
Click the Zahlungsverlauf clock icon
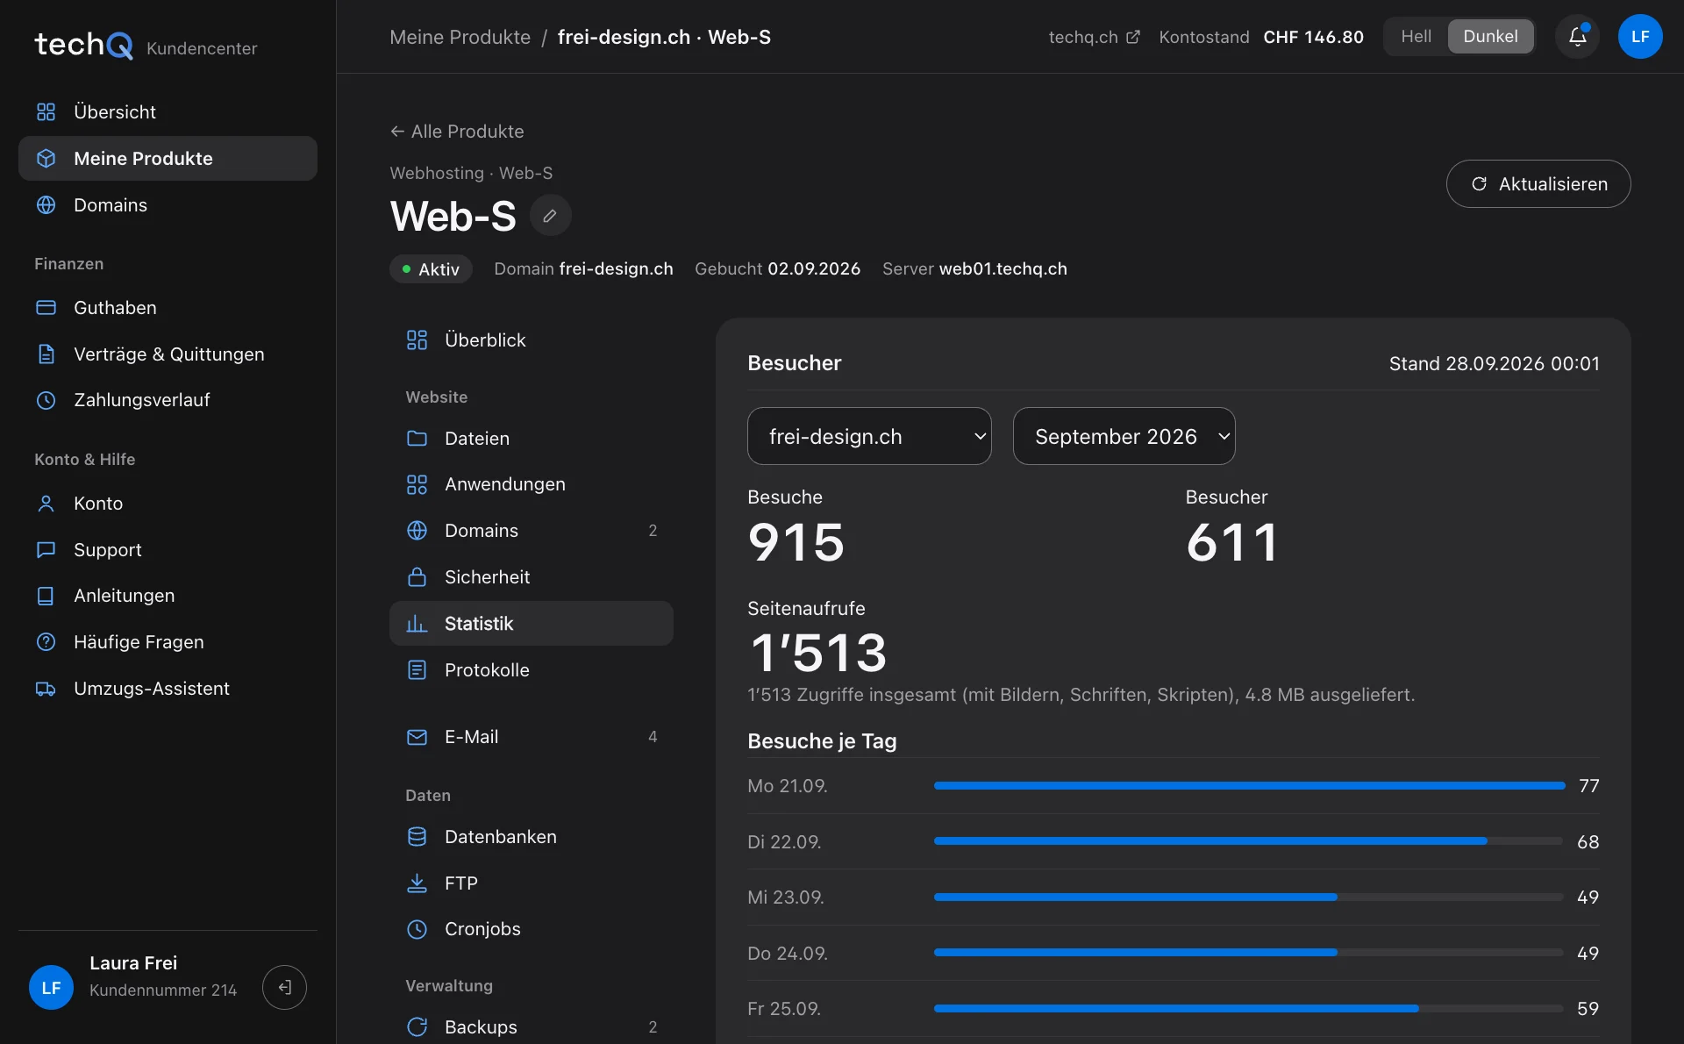tap(46, 400)
